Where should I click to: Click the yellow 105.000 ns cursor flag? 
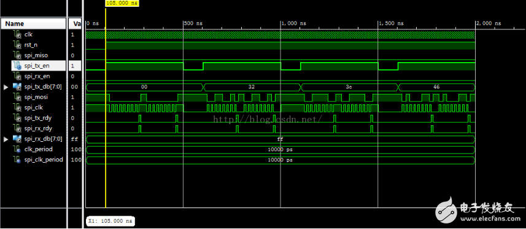click(122, 3)
